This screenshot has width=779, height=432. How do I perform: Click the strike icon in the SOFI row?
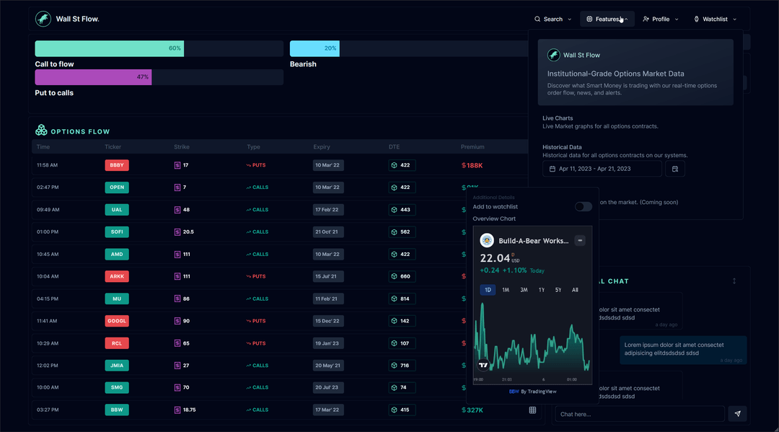(x=177, y=232)
